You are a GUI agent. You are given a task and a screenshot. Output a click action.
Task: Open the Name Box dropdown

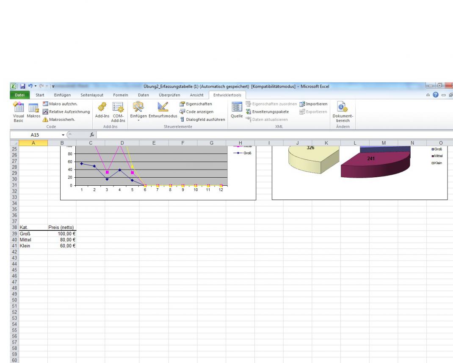[x=63, y=135]
